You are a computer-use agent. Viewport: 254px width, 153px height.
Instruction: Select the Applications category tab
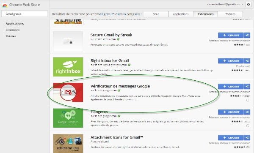181,14
